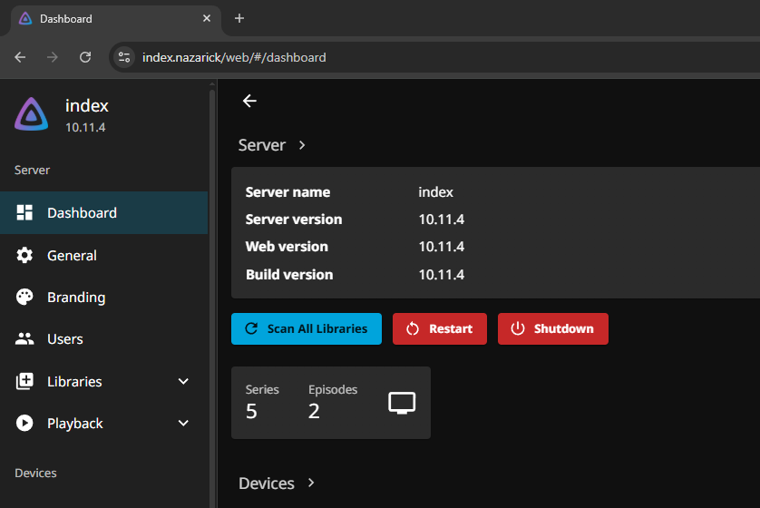Expand the Libraries sidebar section
Image resolution: width=760 pixels, height=508 pixels.
[183, 382]
